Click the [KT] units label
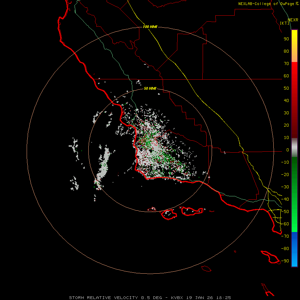The image size is (300, 300). (x=285, y=23)
